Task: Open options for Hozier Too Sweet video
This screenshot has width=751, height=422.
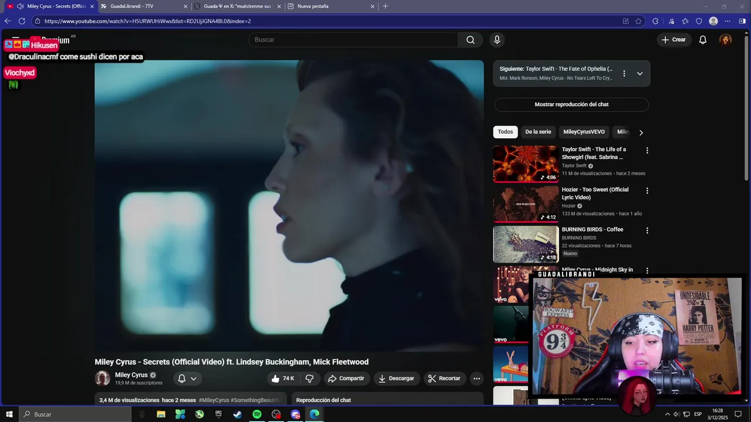Action: (647, 190)
